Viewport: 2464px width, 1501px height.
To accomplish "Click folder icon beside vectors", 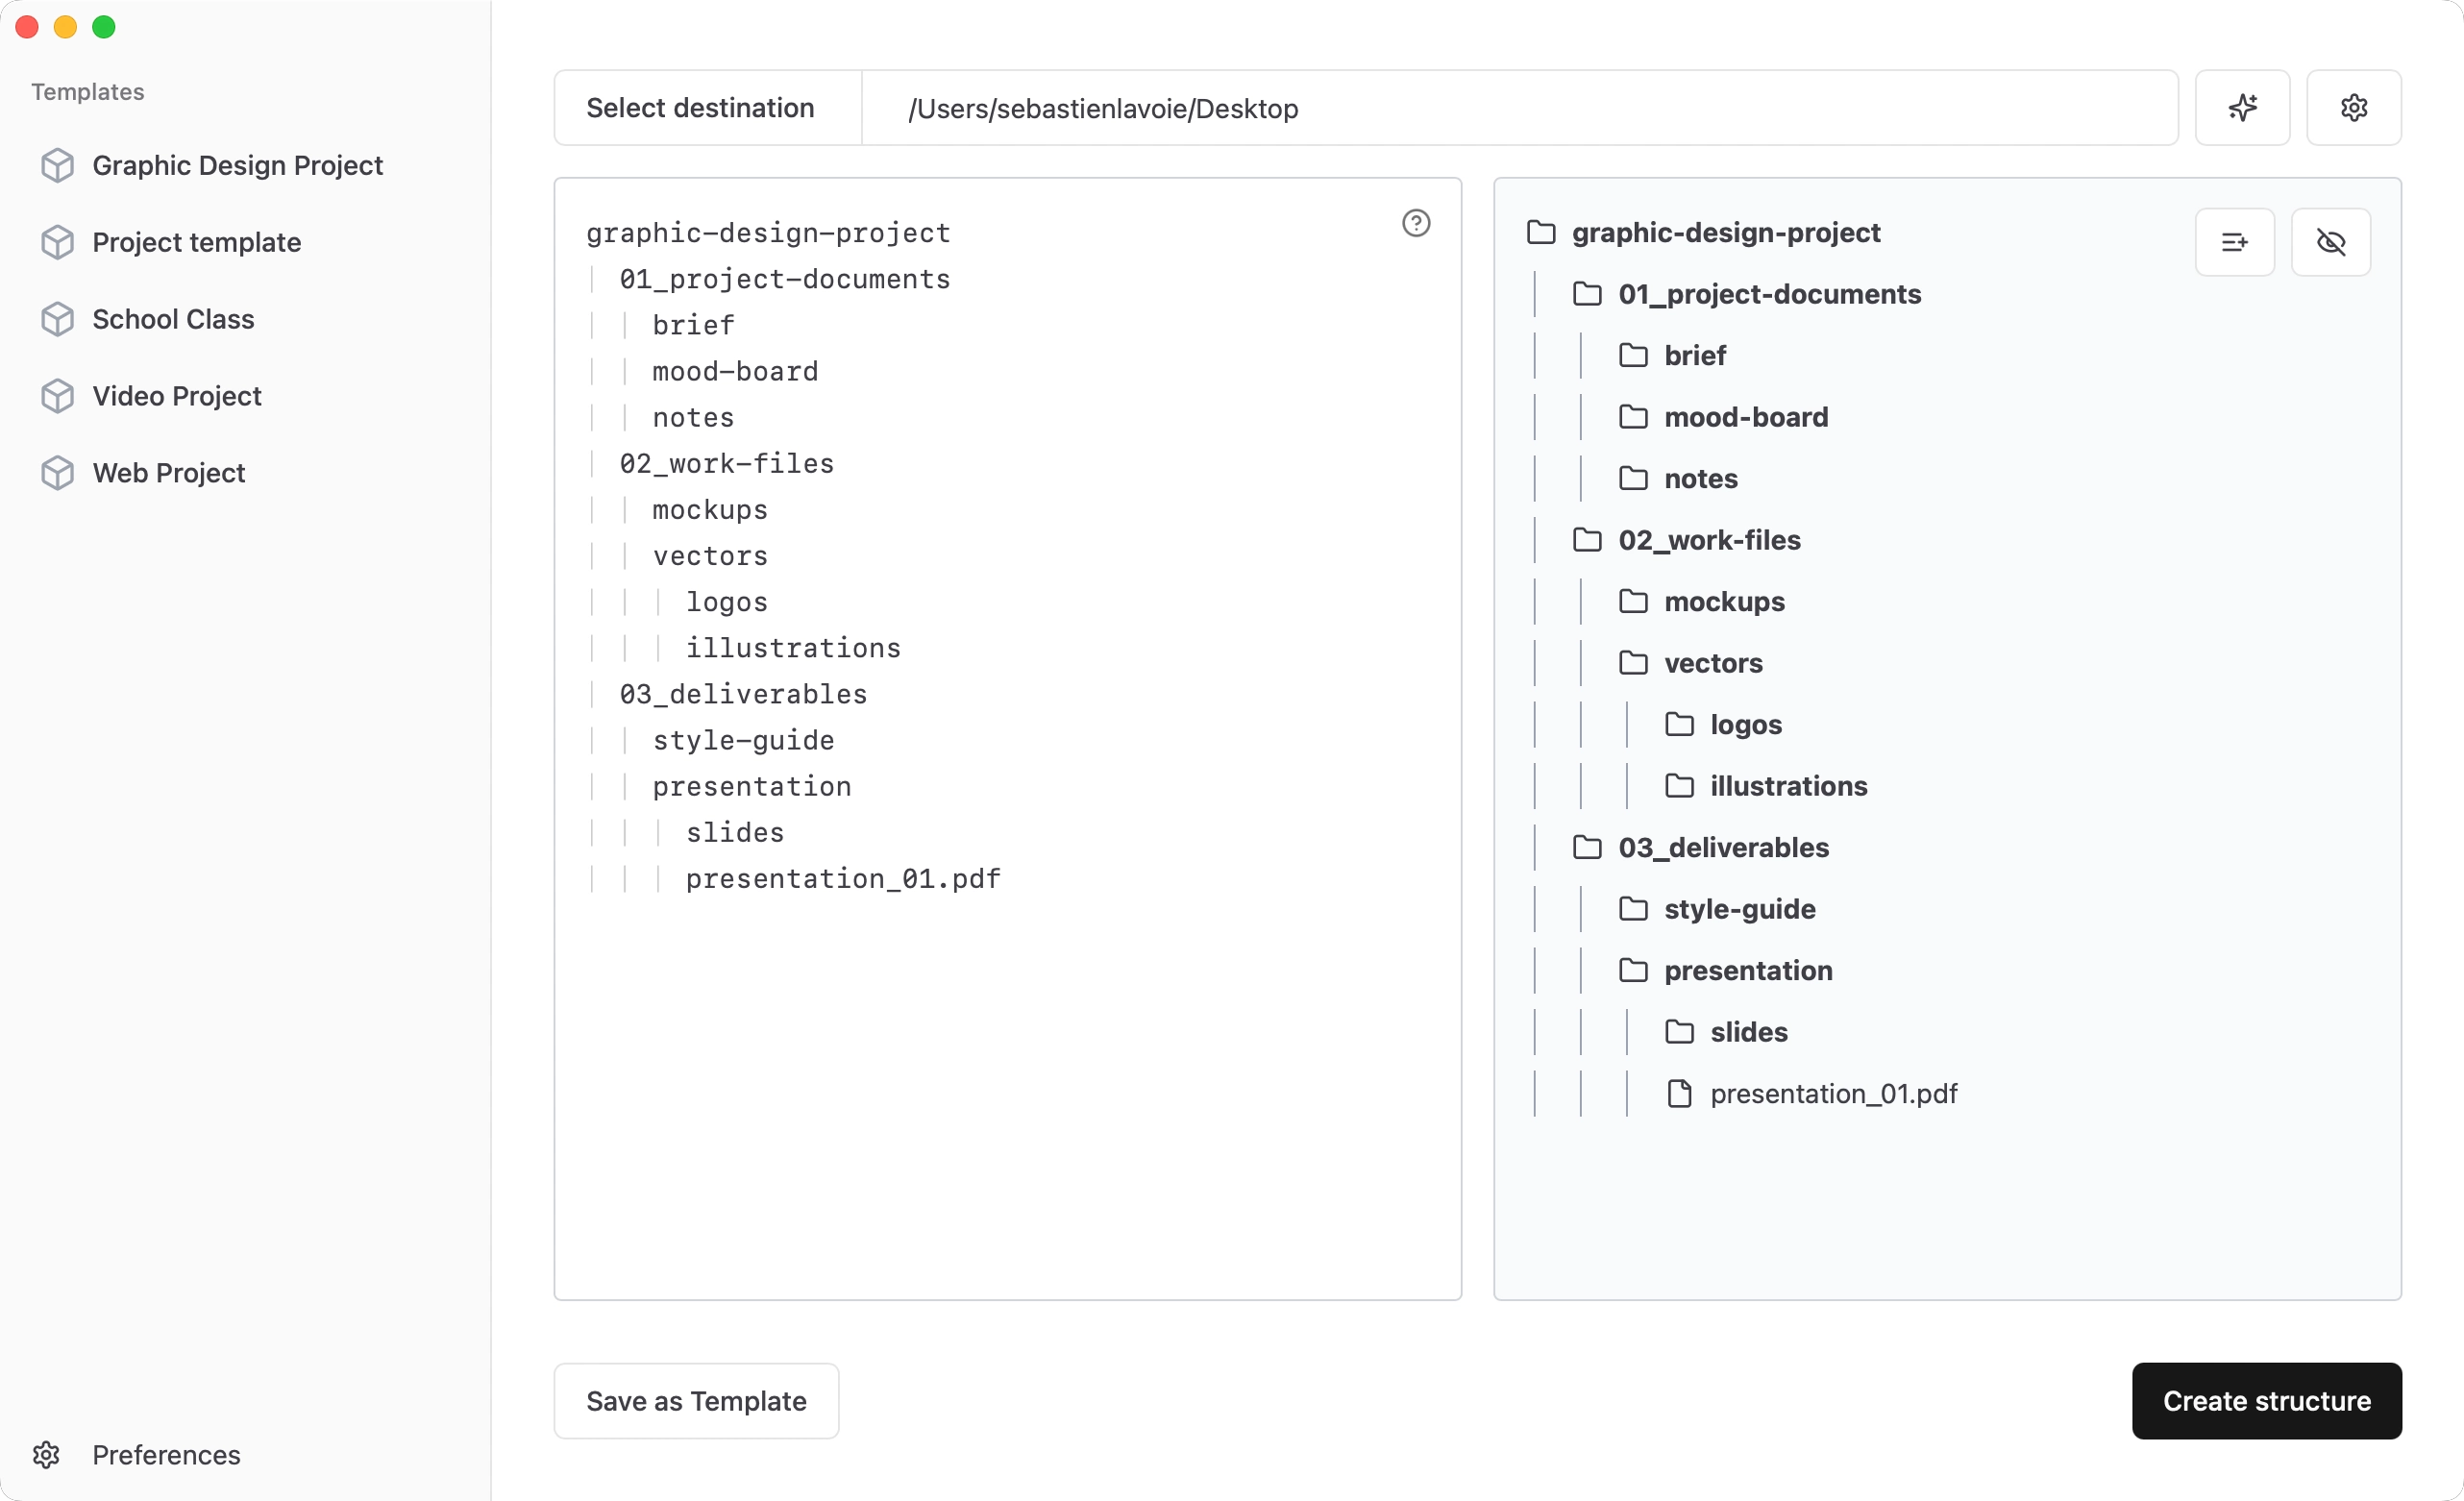I will [x=1632, y=663].
